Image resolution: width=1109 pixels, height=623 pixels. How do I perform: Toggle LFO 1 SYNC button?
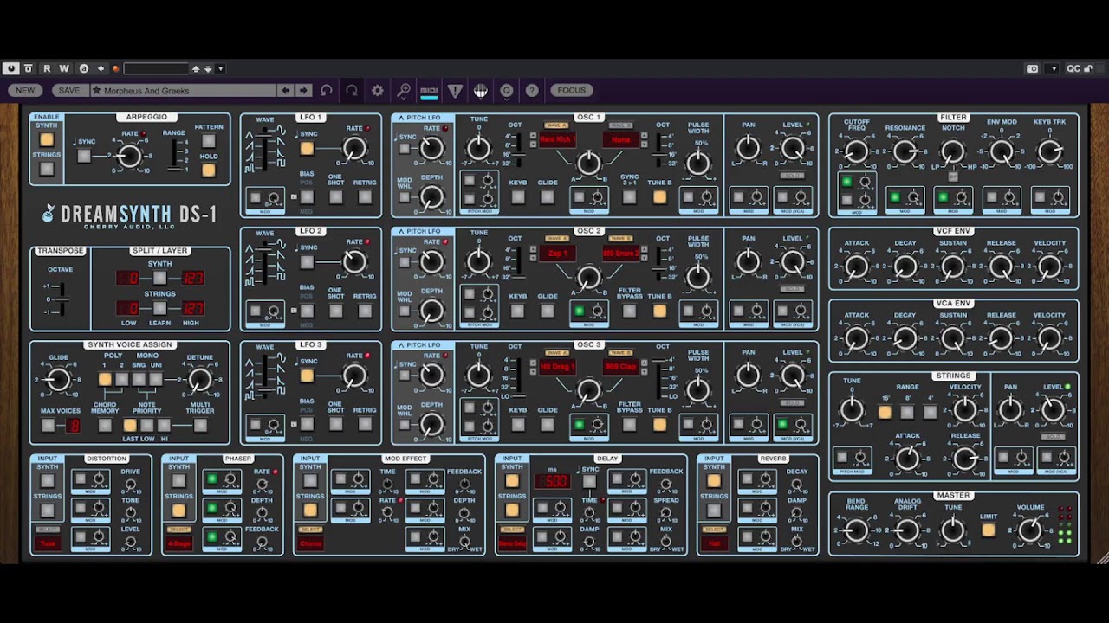306,149
